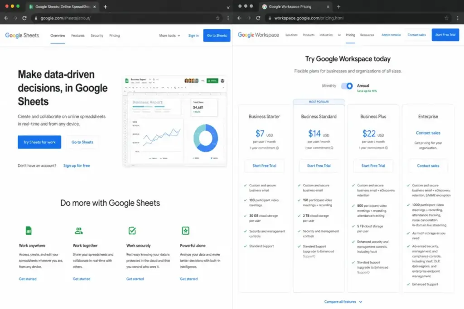464x309 pixels.
Task: Click Get started under Work anywhere
Action: coord(28,279)
